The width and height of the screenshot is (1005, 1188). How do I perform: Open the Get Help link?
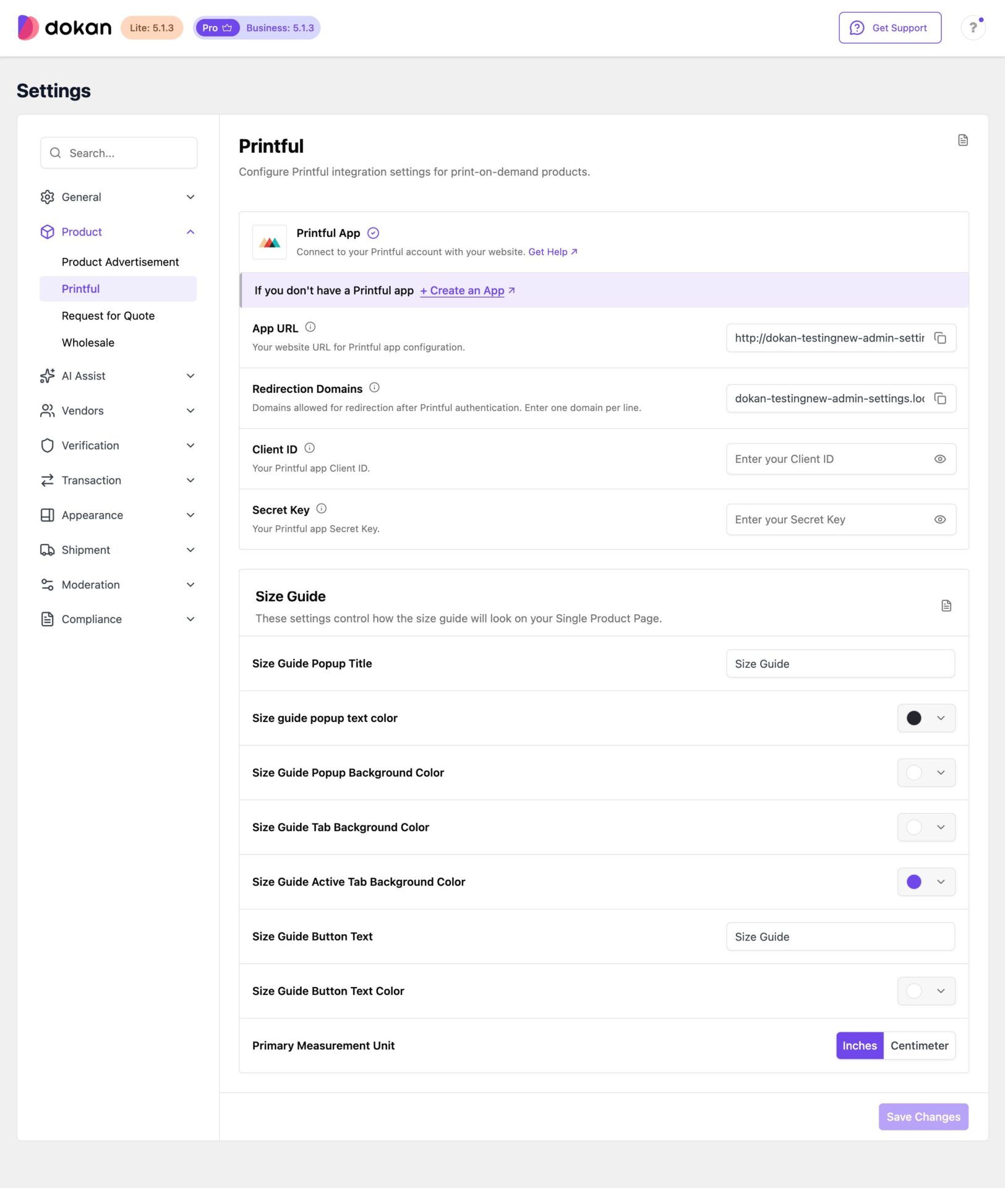[x=553, y=252]
